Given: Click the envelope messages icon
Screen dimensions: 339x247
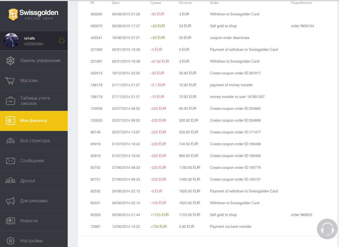Looking at the screenshot, I should (x=10, y=161).
